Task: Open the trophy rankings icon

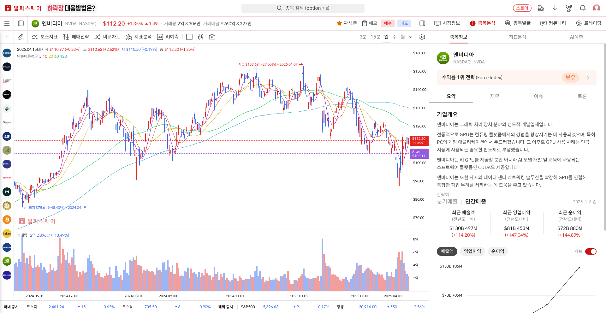Action: (569, 8)
